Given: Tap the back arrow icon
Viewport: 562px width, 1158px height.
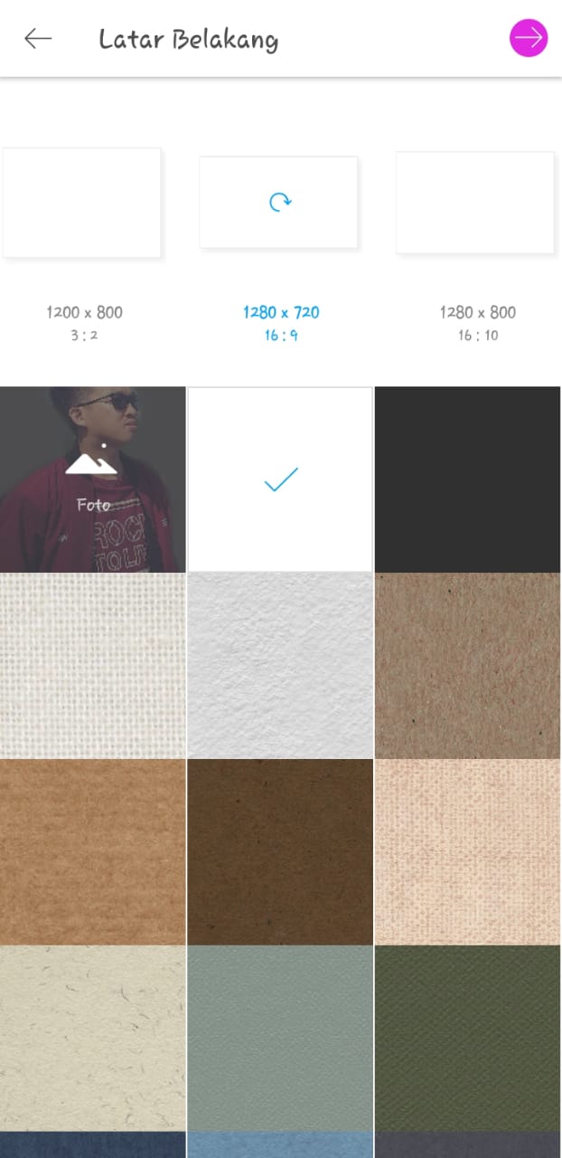Looking at the screenshot, I should click(x=38, y=39).
